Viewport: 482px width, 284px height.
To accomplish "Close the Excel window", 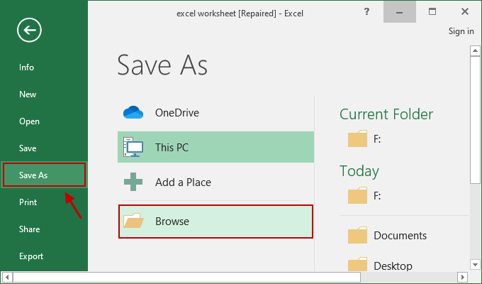I will point(465,11).
